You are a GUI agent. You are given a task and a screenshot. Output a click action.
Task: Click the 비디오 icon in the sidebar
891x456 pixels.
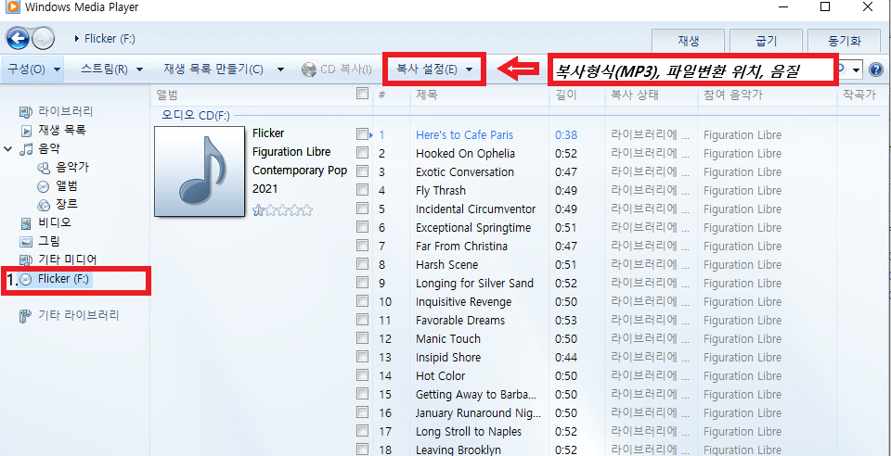[26, 222]
